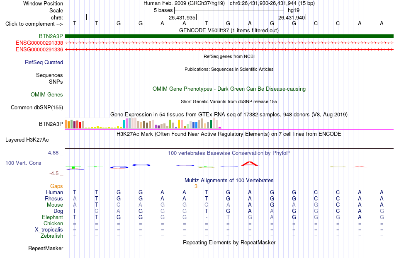Click the RepeatMasker track label
The image size is (394, 258).
46,248
